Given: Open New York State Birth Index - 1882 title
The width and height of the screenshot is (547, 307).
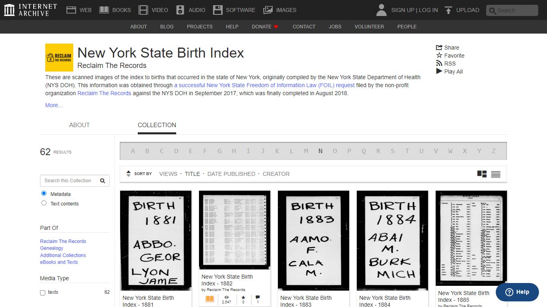Looking at the screenshot, I should (227, 280).
